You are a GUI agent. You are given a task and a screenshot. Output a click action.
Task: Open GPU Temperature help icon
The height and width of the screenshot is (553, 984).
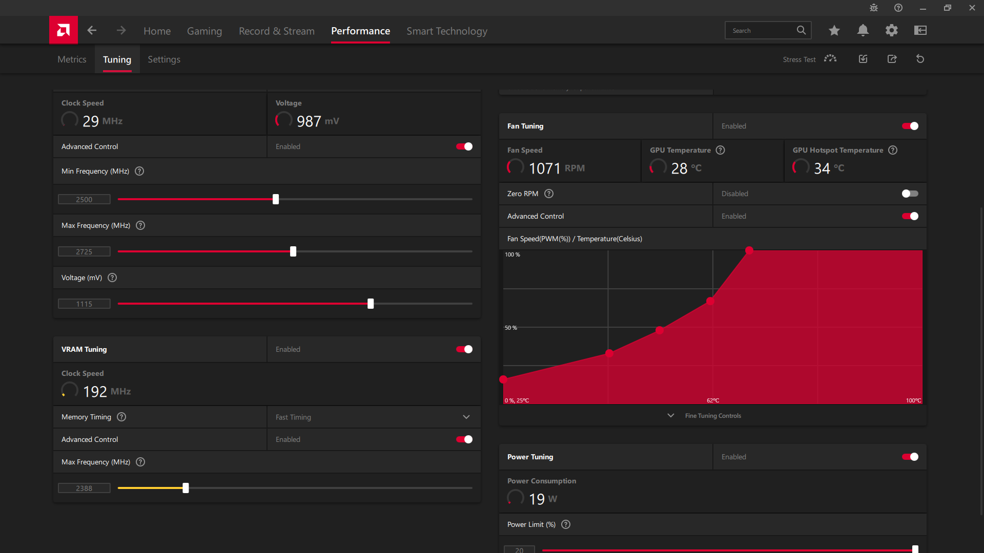pos(720,150)
